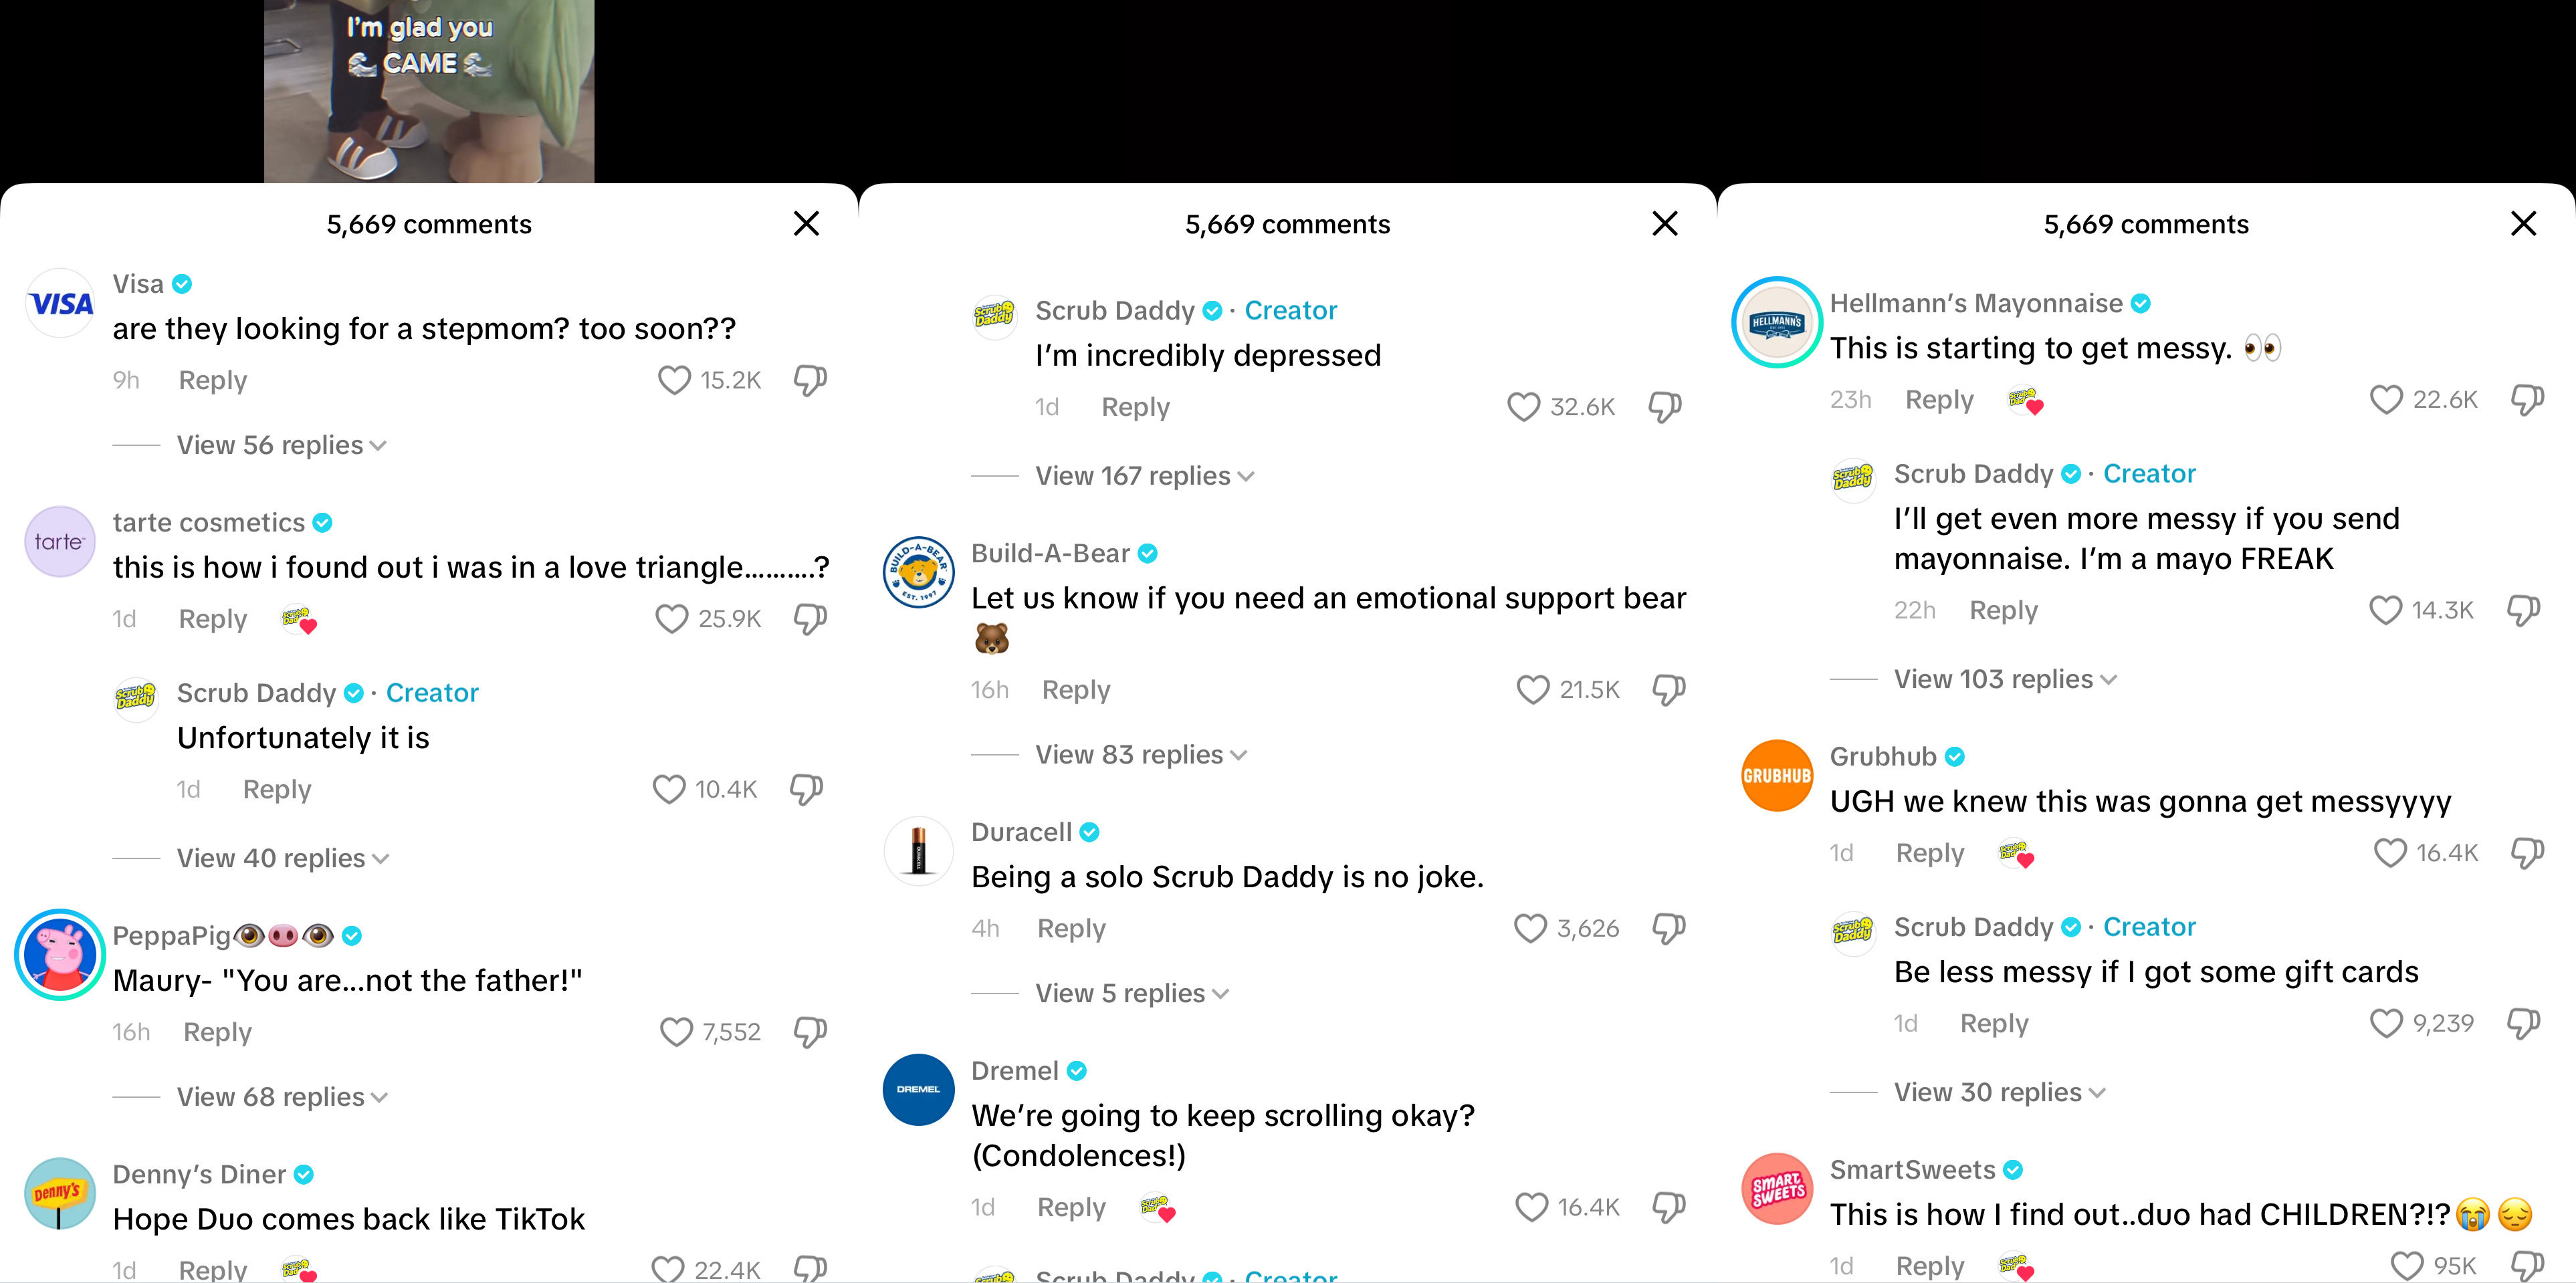
Task: Tap the video thumbnail above the comments
Action: [x=429, y=91]
